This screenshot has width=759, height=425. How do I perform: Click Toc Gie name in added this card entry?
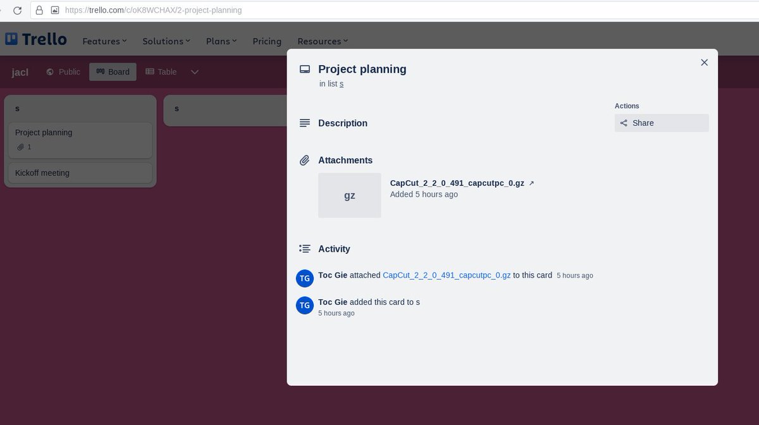coord(333,302)
